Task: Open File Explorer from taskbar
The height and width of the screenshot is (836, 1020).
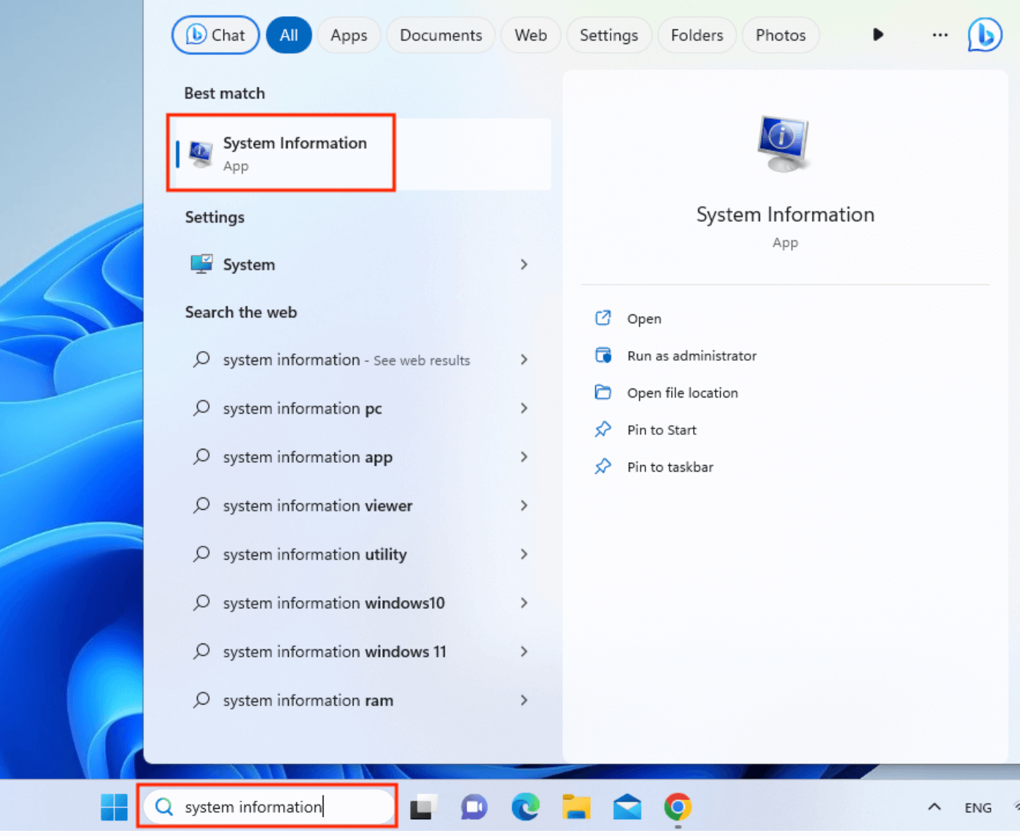Action: click(576, 807)
